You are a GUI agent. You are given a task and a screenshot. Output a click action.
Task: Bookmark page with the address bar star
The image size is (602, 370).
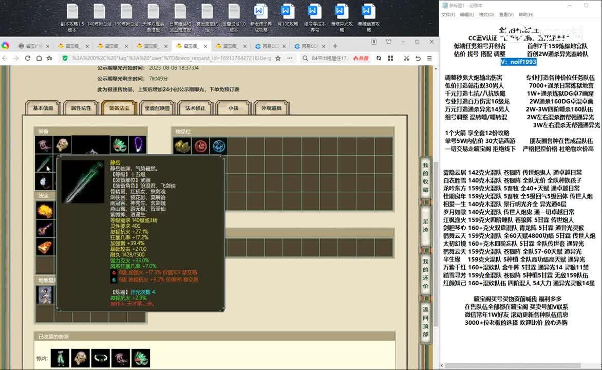pyautogui.click(x=278, y=59)
